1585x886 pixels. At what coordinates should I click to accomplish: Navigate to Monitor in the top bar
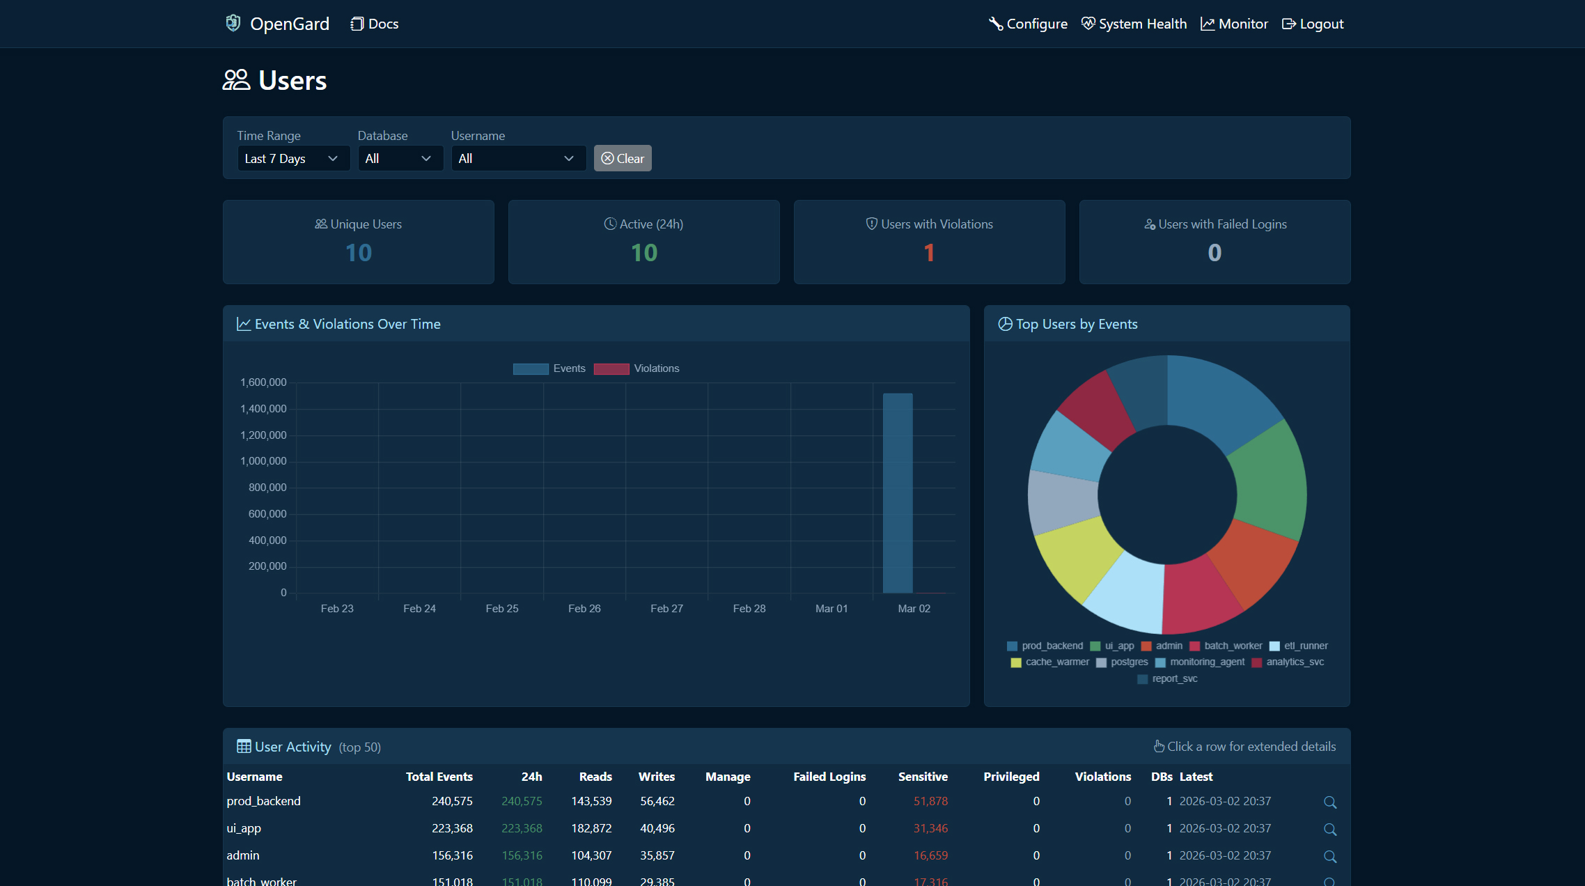tap(1234, 23)
